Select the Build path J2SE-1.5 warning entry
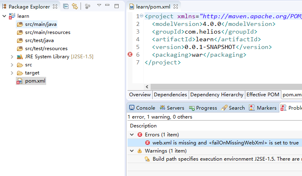 215,159
